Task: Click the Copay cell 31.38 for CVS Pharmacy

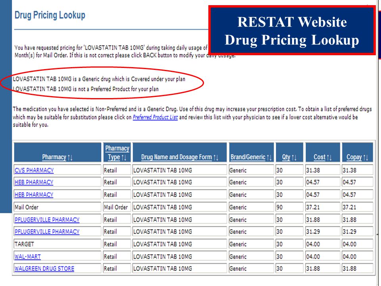Action: [x=358, y=170]
